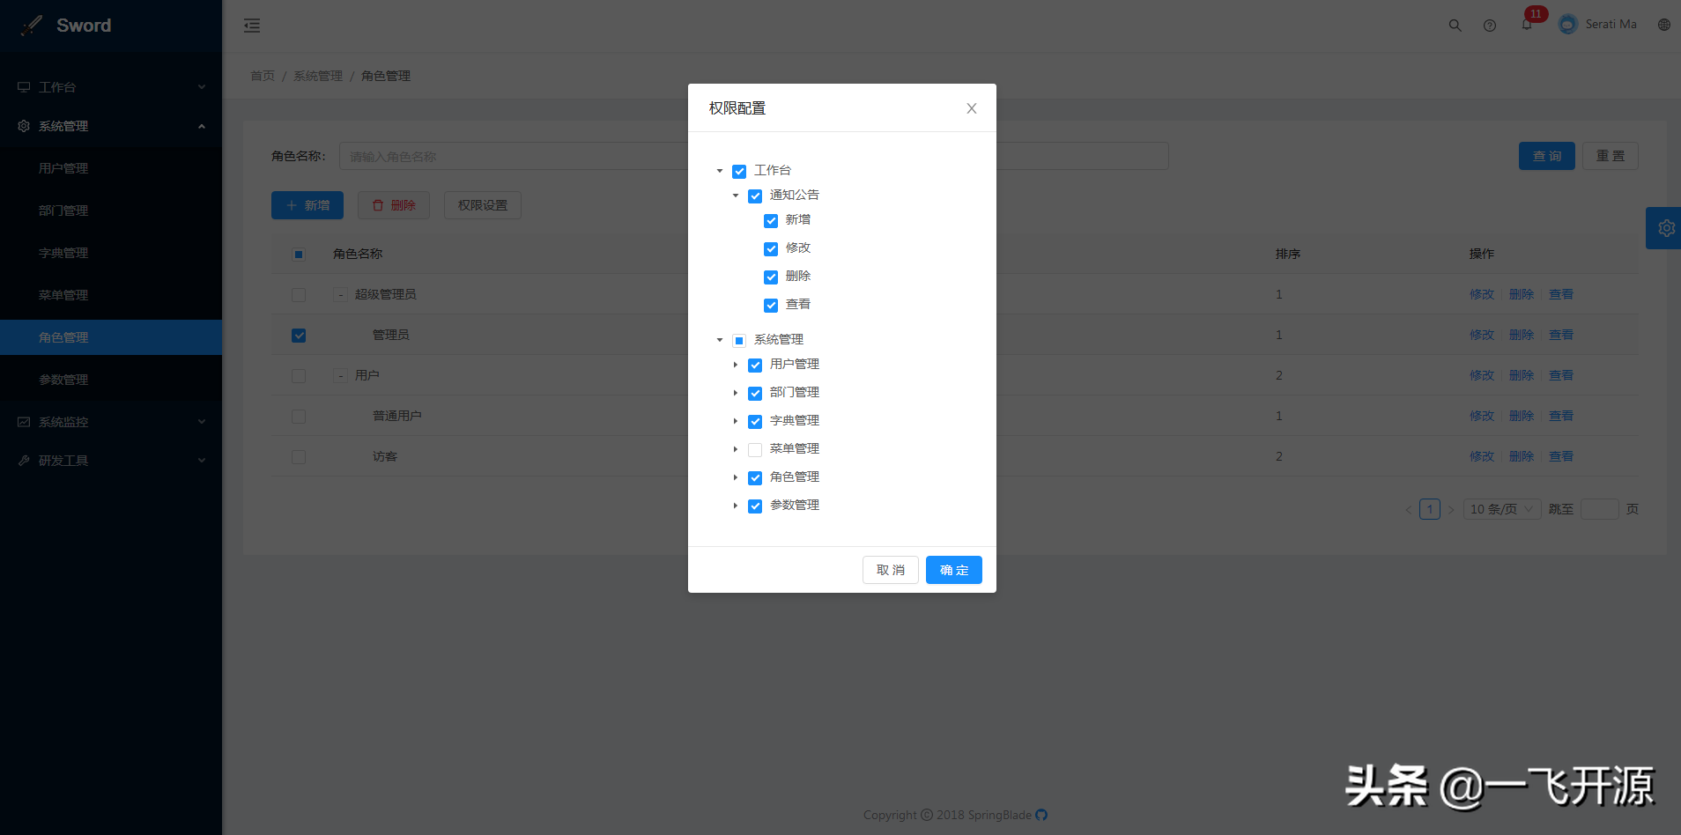Expand the 部门管理 tree node arrow
This screenshot has height=835, width=1681.
pyautogui.click(x=736, y=393)
